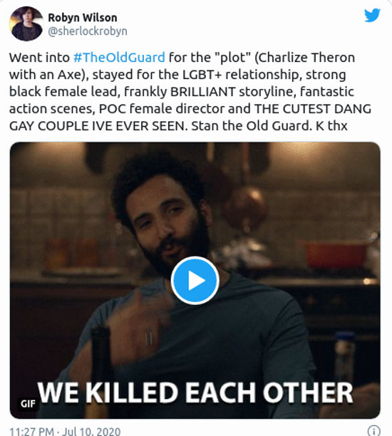392x436 pixels.
Task: Click the Jul 10, 2020 date
Action: point(91,431)
